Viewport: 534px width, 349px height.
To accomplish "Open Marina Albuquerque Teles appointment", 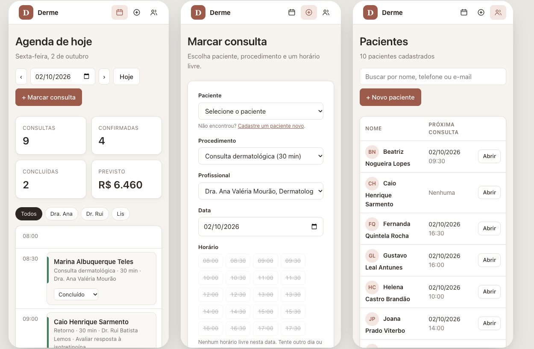I will (101, 279).
